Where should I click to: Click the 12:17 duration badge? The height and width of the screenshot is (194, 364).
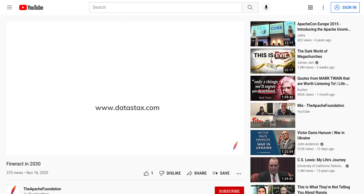pos(289,43)
